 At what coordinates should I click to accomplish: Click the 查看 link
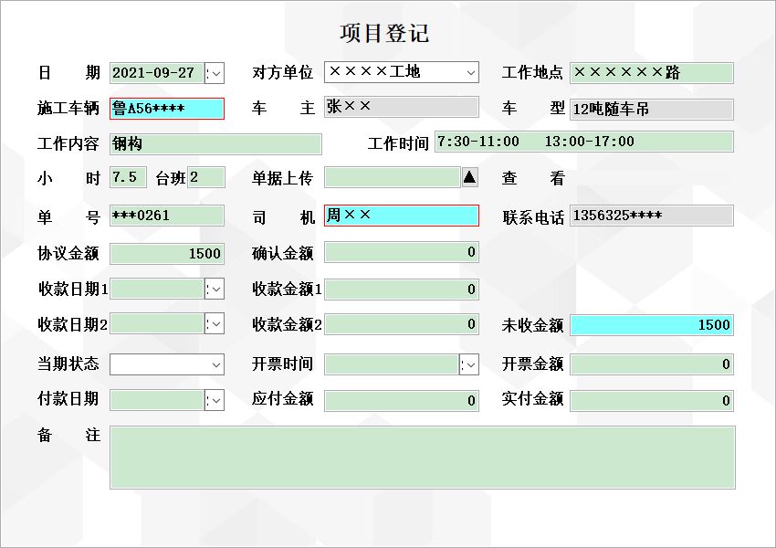533,178
